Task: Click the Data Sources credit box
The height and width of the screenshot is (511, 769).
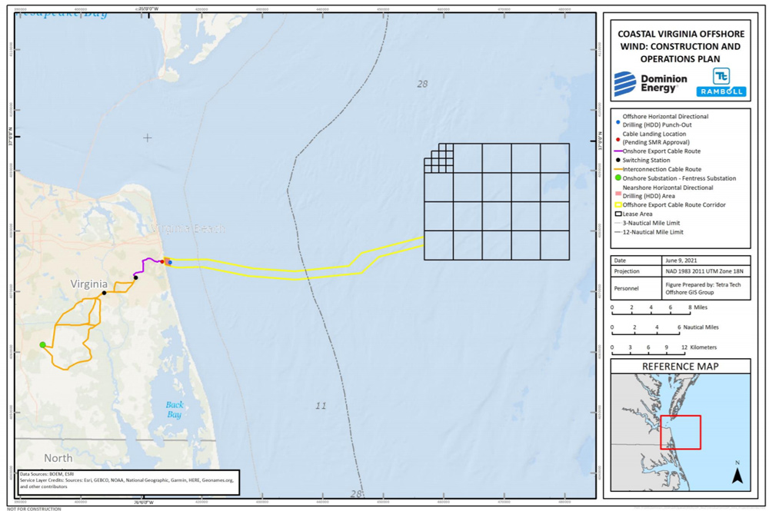Action: tap(128, 480)
